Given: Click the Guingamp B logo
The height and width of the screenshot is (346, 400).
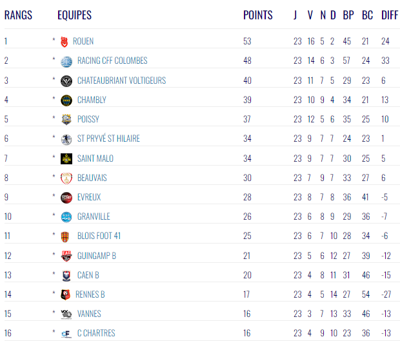Looking at the screenshot, I should pyautogui.click(x=66, y=256).
